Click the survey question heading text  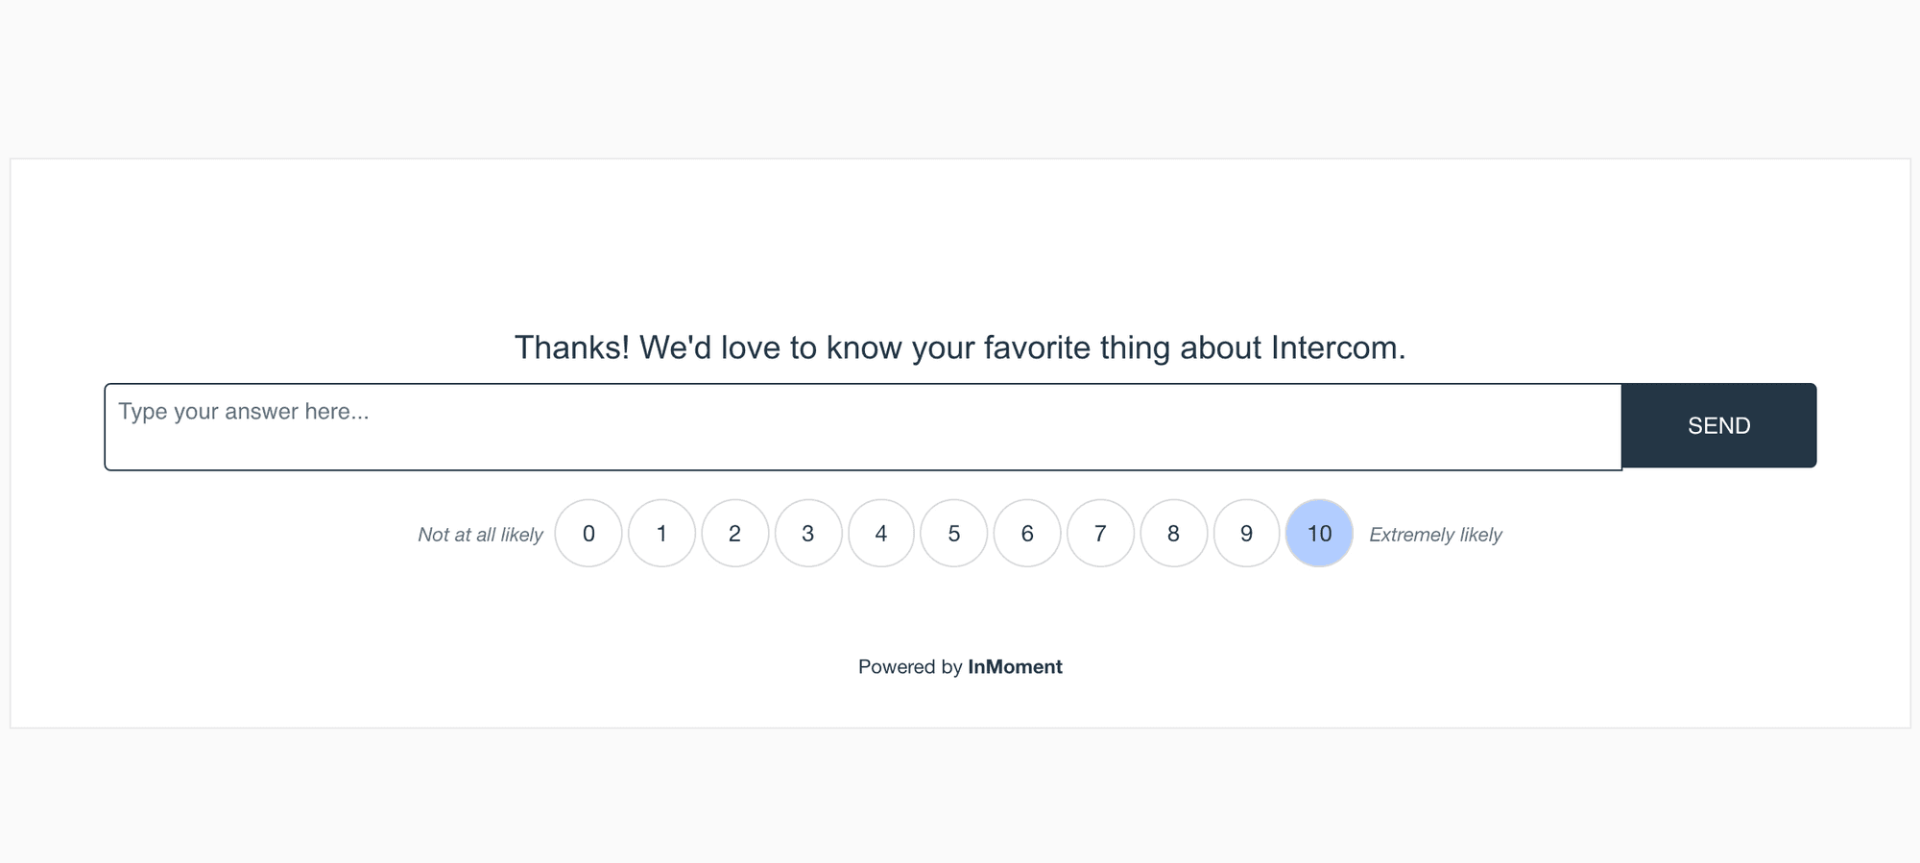click(x=960, y=348)
